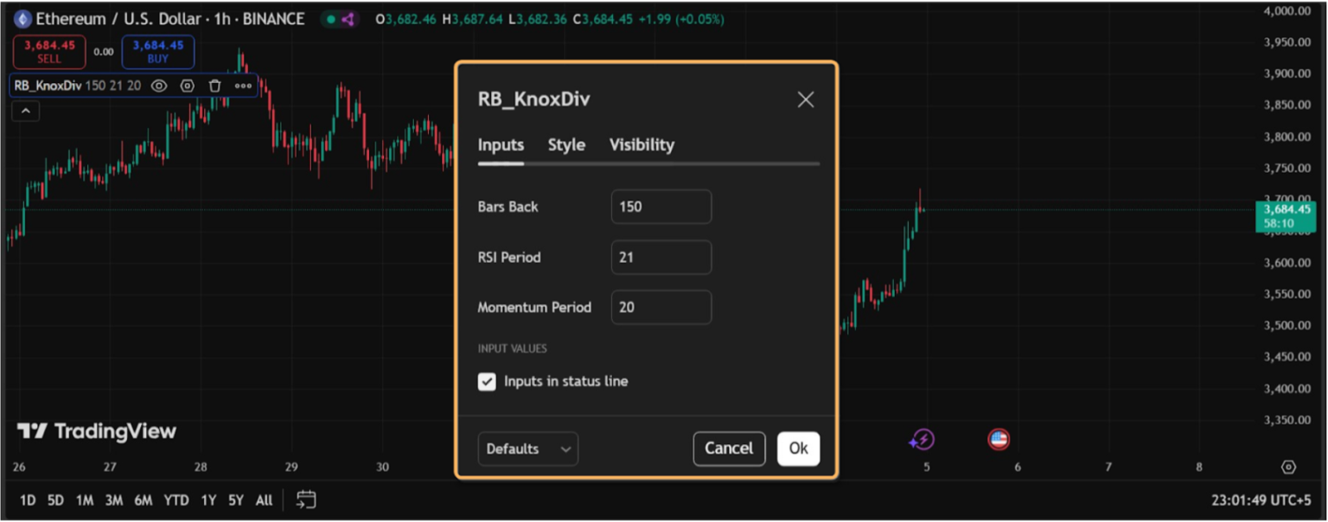This screenshot has height=522, width=1328.
Task: Close the RB_KnoxDiv dialog
Action: [x=806, y=99]
